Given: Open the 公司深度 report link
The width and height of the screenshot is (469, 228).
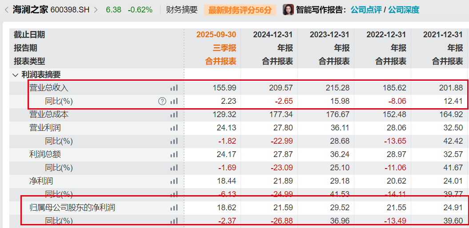Looking at the screenshot, I should coord(404,10).
